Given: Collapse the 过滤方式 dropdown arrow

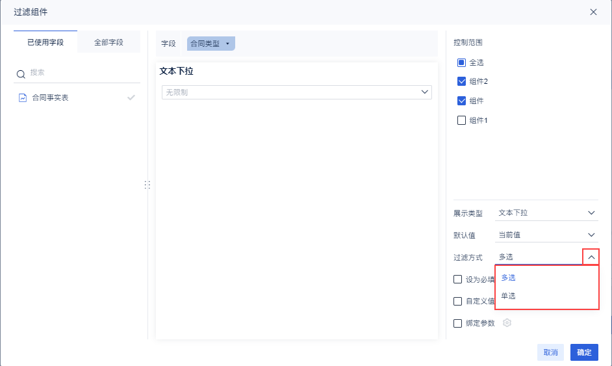Looking at the screenshot, I should coord(591,257).
